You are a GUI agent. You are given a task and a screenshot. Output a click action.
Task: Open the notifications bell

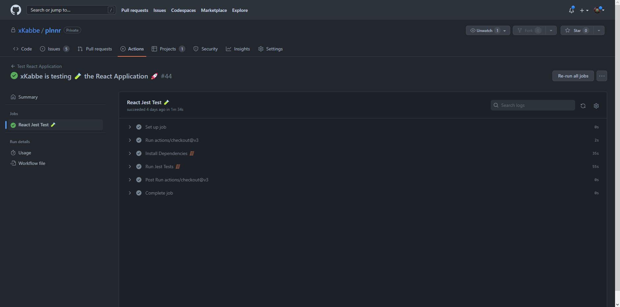coord(572,10)
